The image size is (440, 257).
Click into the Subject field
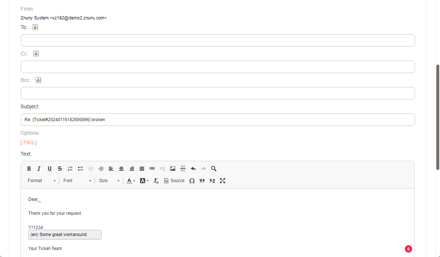217,120
